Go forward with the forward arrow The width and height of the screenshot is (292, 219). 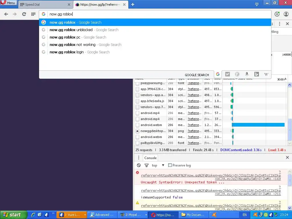coord(15,14)
